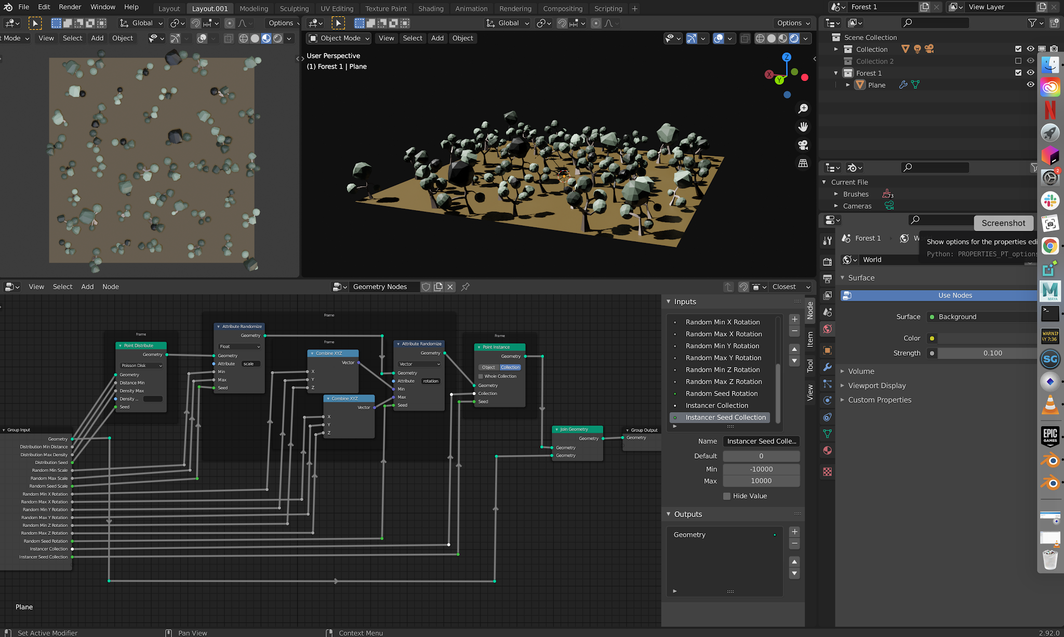
Task: Click the Collection button in Point Instance node
Action: 510,367
